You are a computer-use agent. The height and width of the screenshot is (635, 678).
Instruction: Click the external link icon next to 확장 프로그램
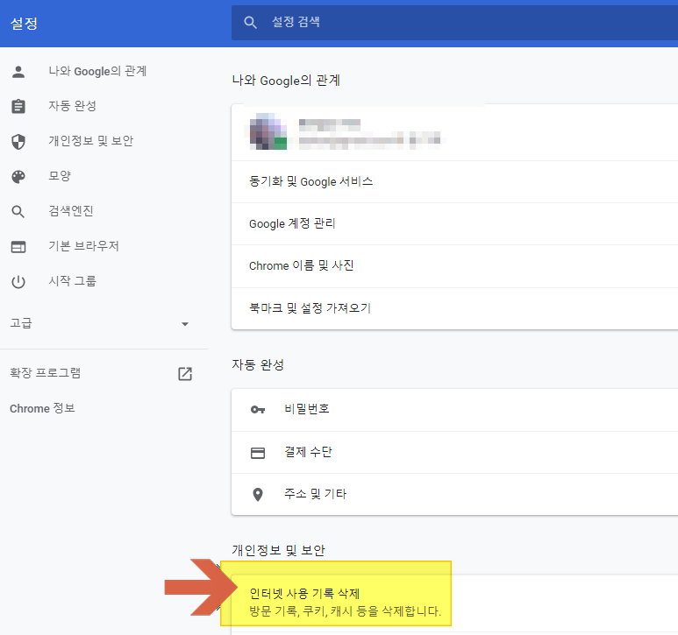[x=185, y=373]
